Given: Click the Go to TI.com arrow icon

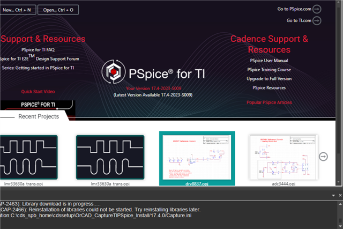Looking at the screenshot, I should pyautogui.click(x=317, y=20).
